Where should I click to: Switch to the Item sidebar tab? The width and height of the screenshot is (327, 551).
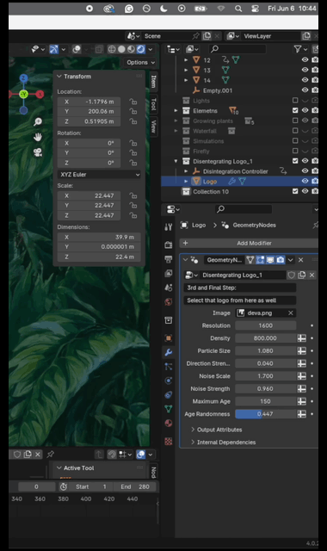[x=153, y=81]
